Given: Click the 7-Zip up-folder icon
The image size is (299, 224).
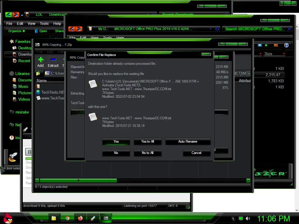Looking at the screenshot, I should [38, 73].
